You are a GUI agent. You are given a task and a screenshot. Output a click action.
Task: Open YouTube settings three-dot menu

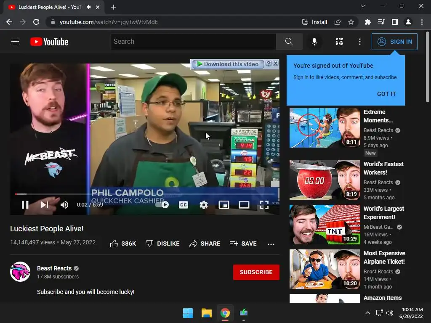[x=360, y=42]
